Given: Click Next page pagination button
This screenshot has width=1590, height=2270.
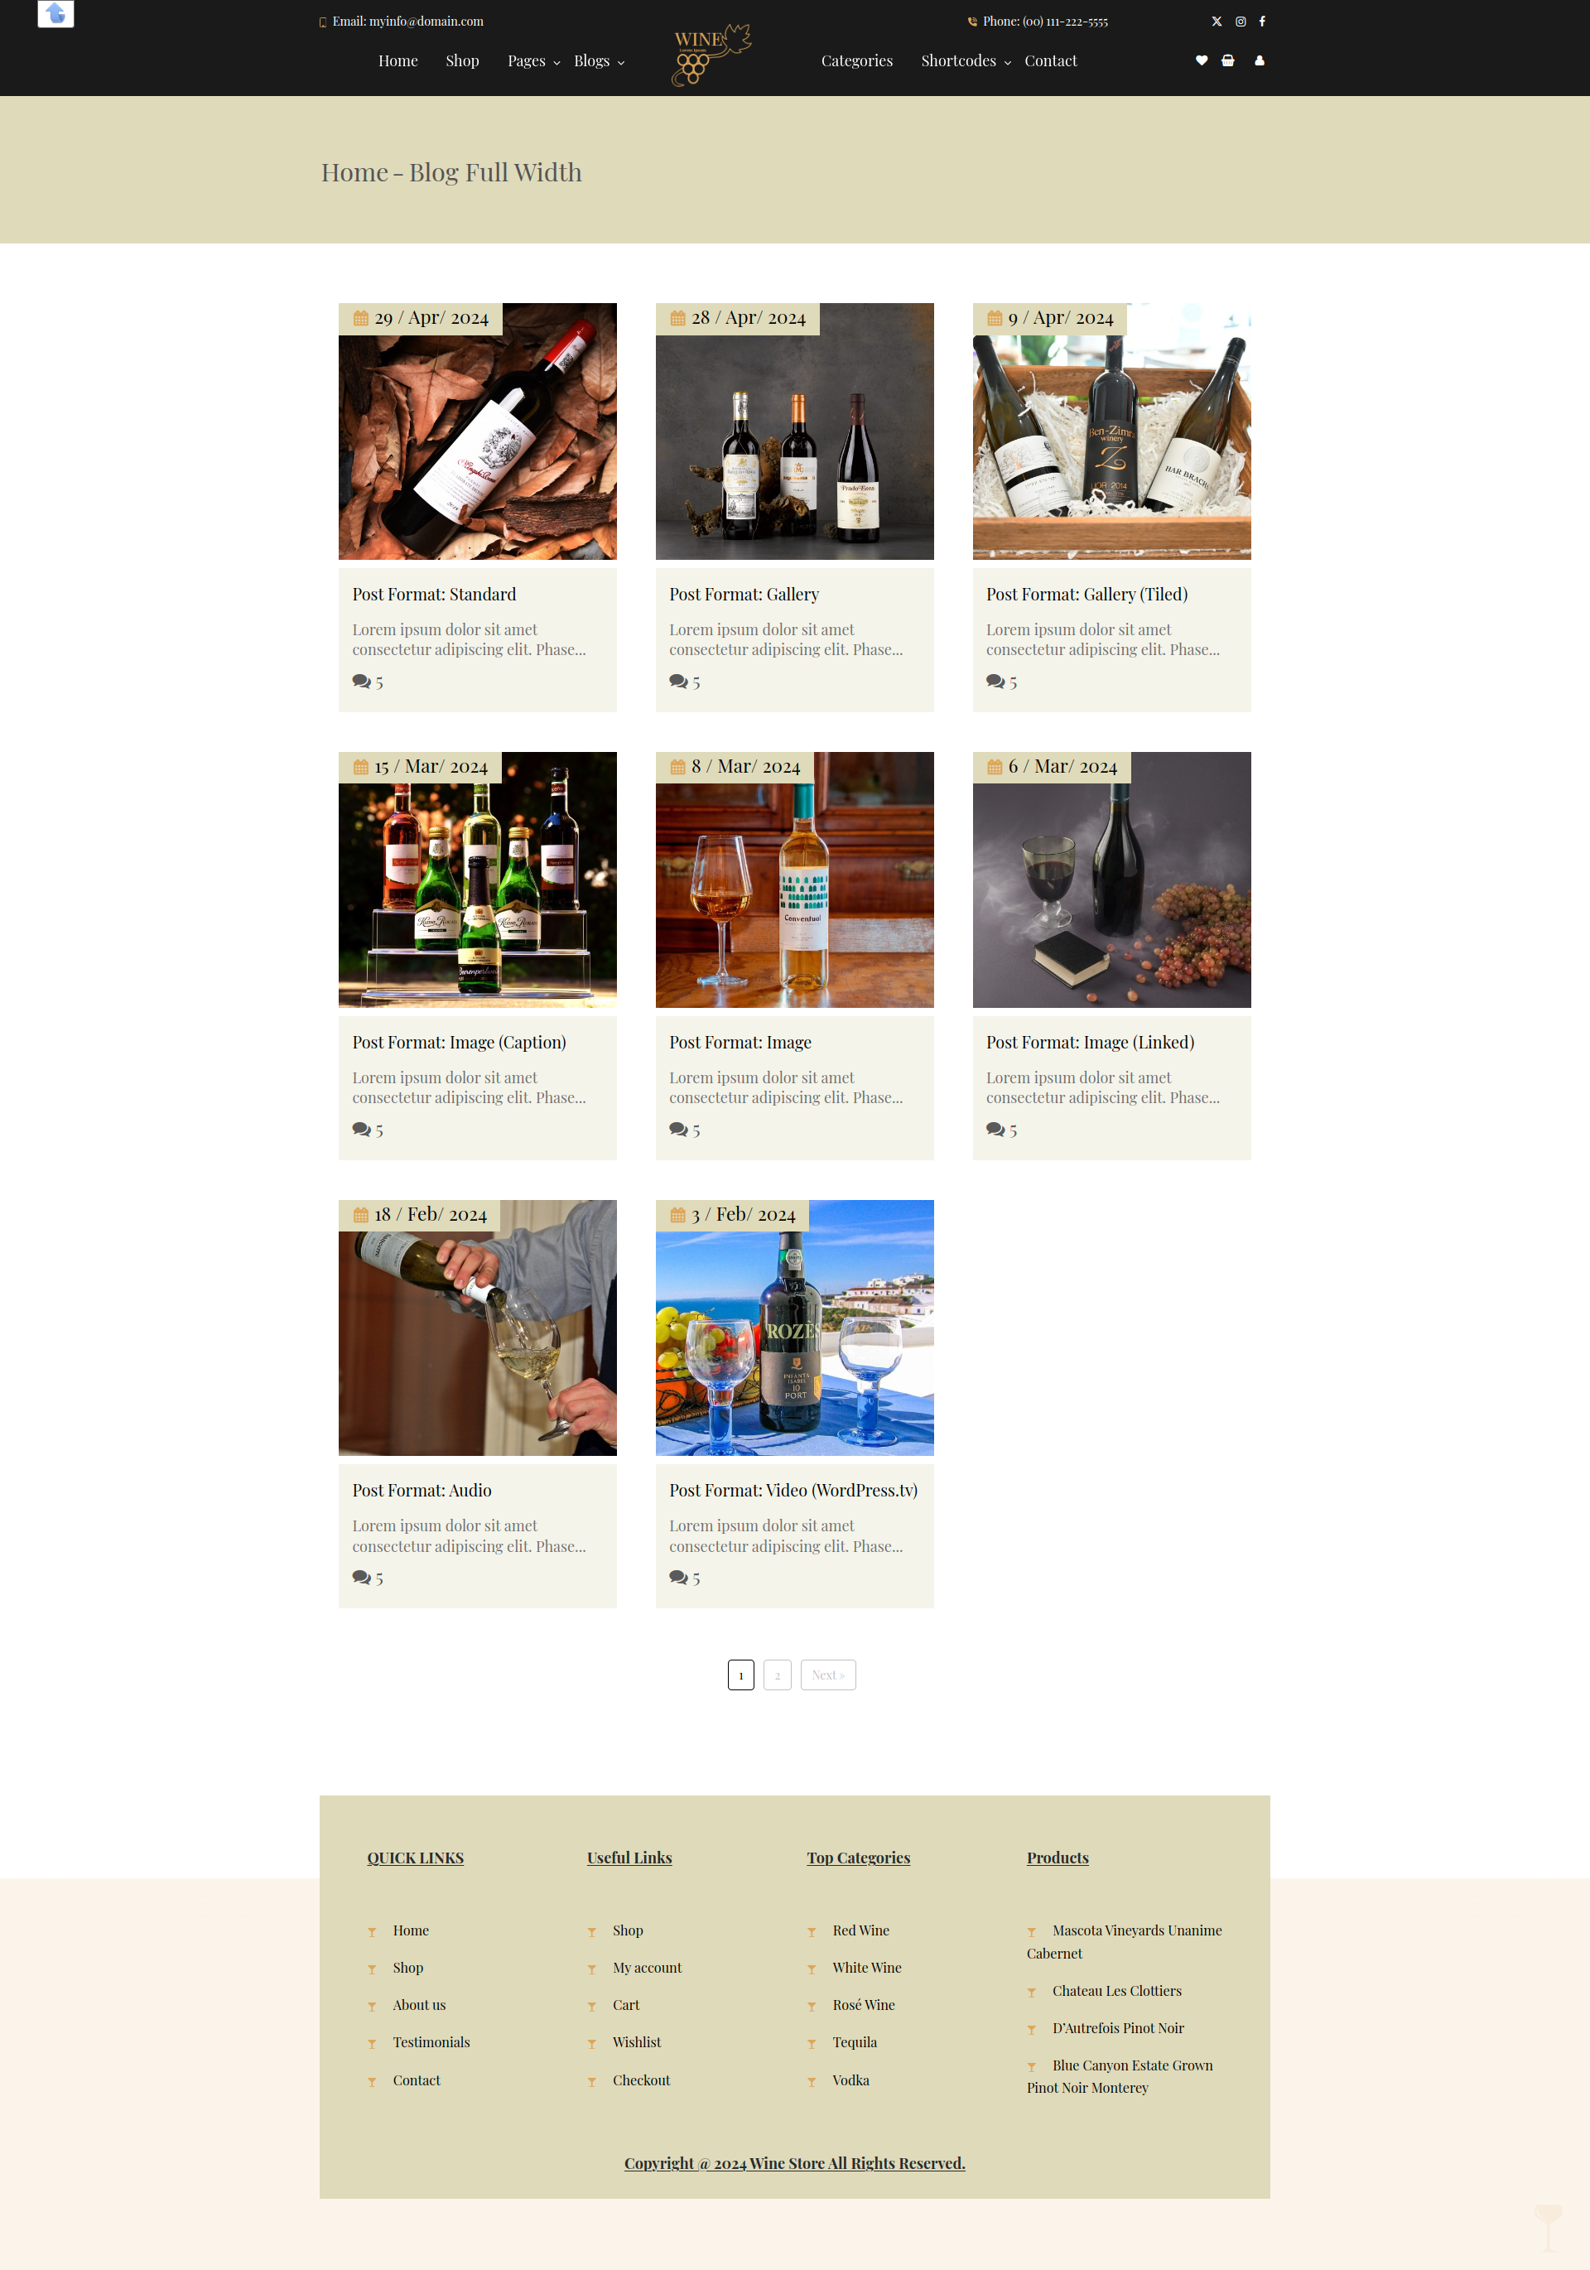Looking at the screenshot, I should pos(828,1673).
